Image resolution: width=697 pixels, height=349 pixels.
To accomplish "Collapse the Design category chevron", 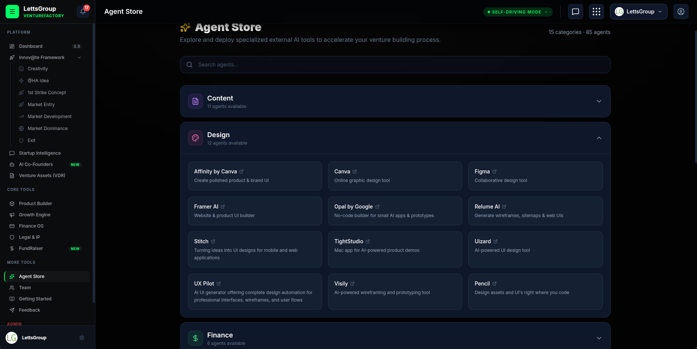I will (x=599, y=138).
